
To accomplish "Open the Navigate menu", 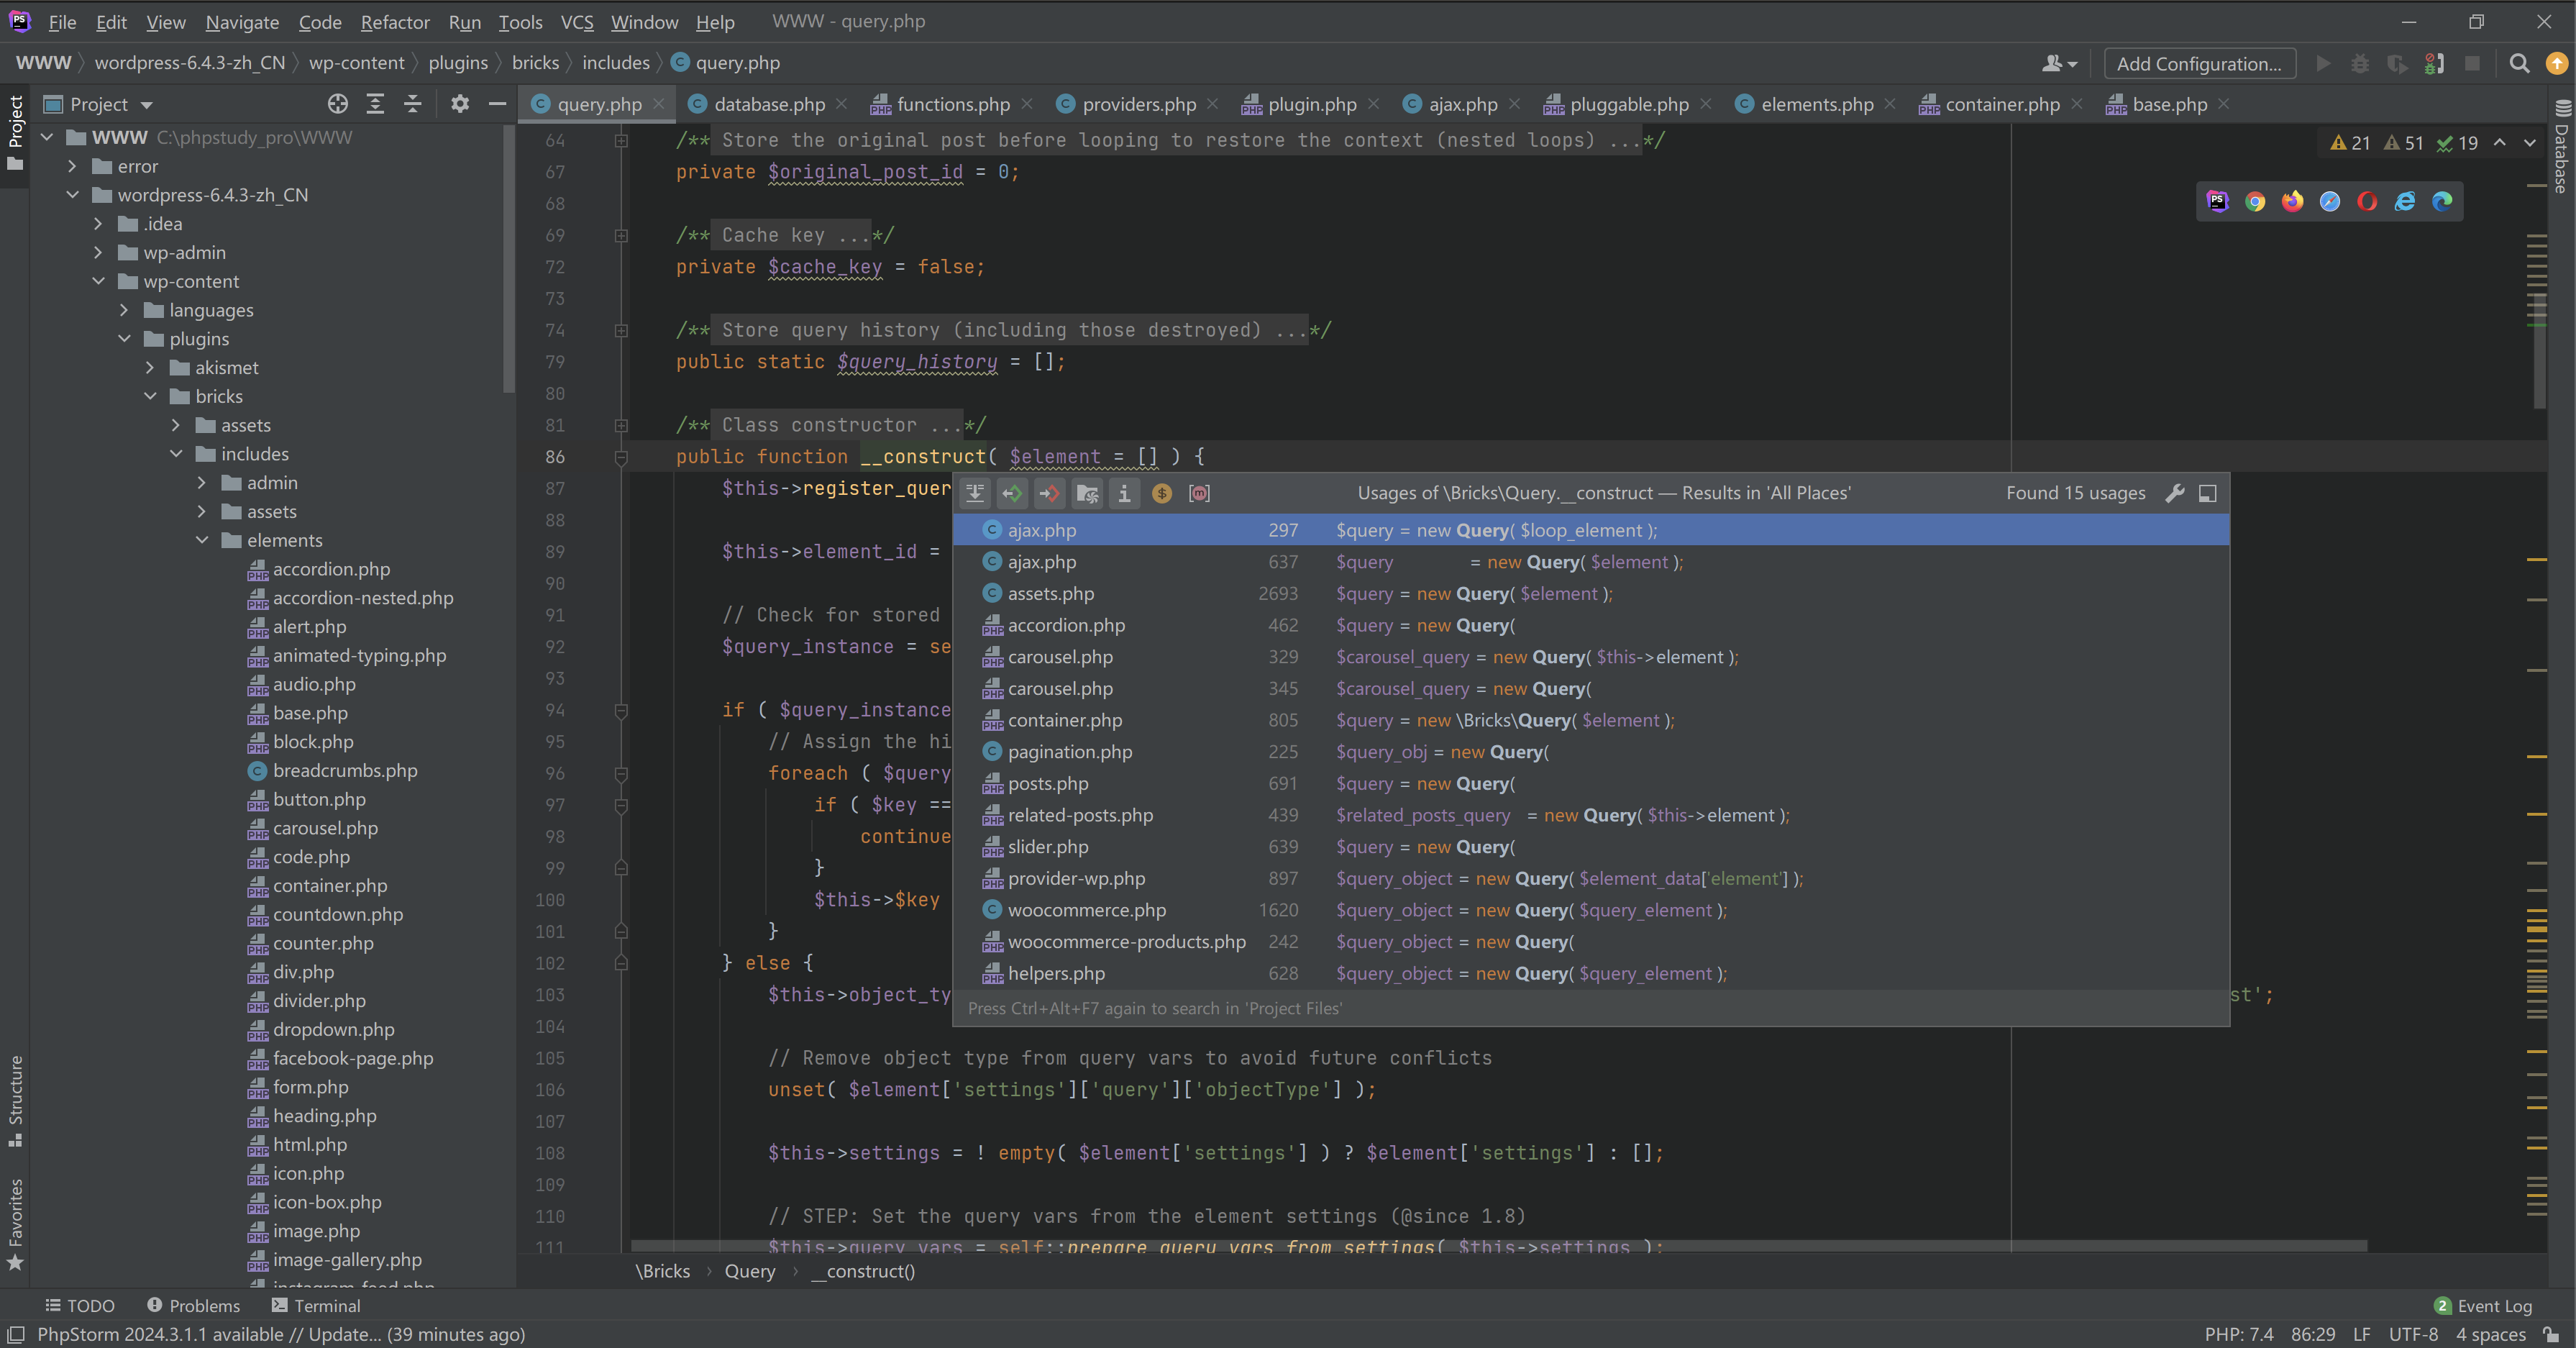I will pos(242,21).
